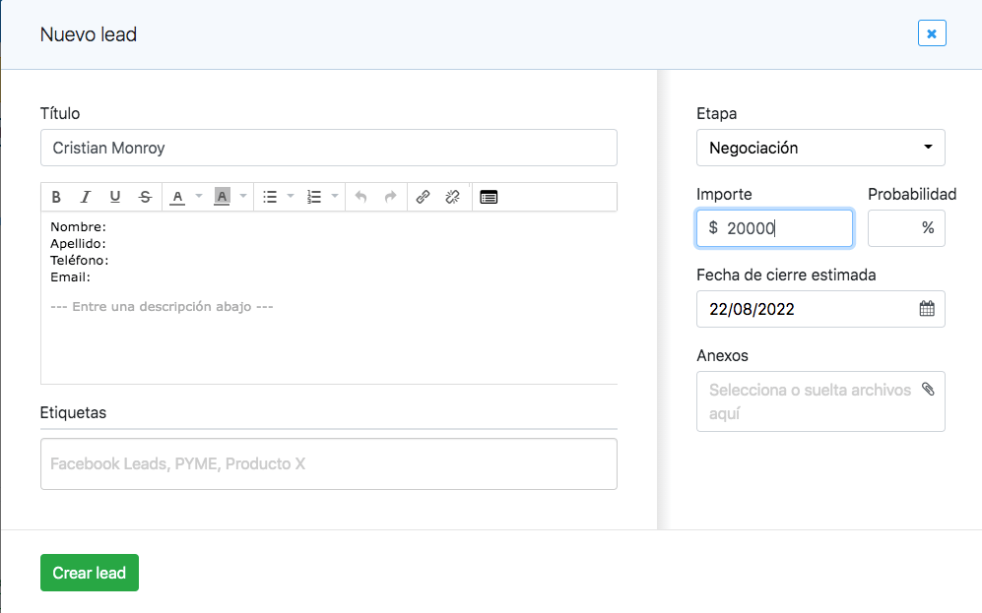982x613 pixels.
Task: Open the Etapa dropdown showing Negociación
Action: 820,148
